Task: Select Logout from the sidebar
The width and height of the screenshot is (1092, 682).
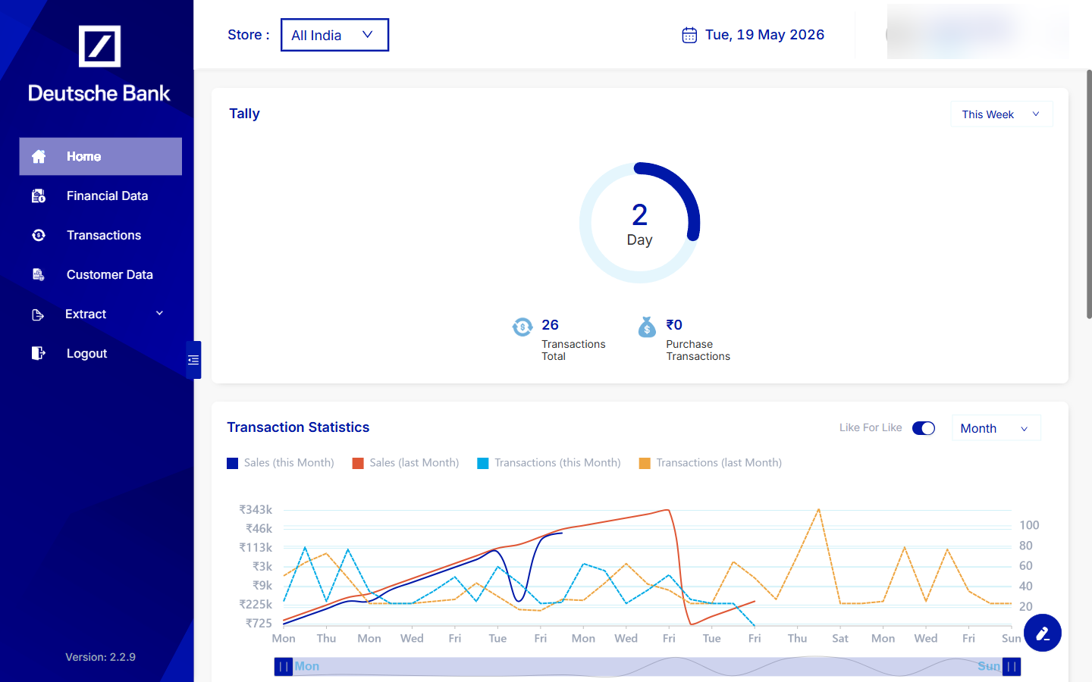Action: pos(100,353)
